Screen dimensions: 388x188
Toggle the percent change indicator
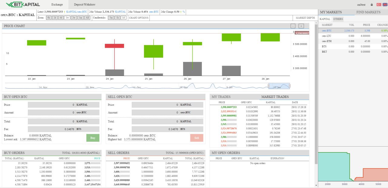184,12
